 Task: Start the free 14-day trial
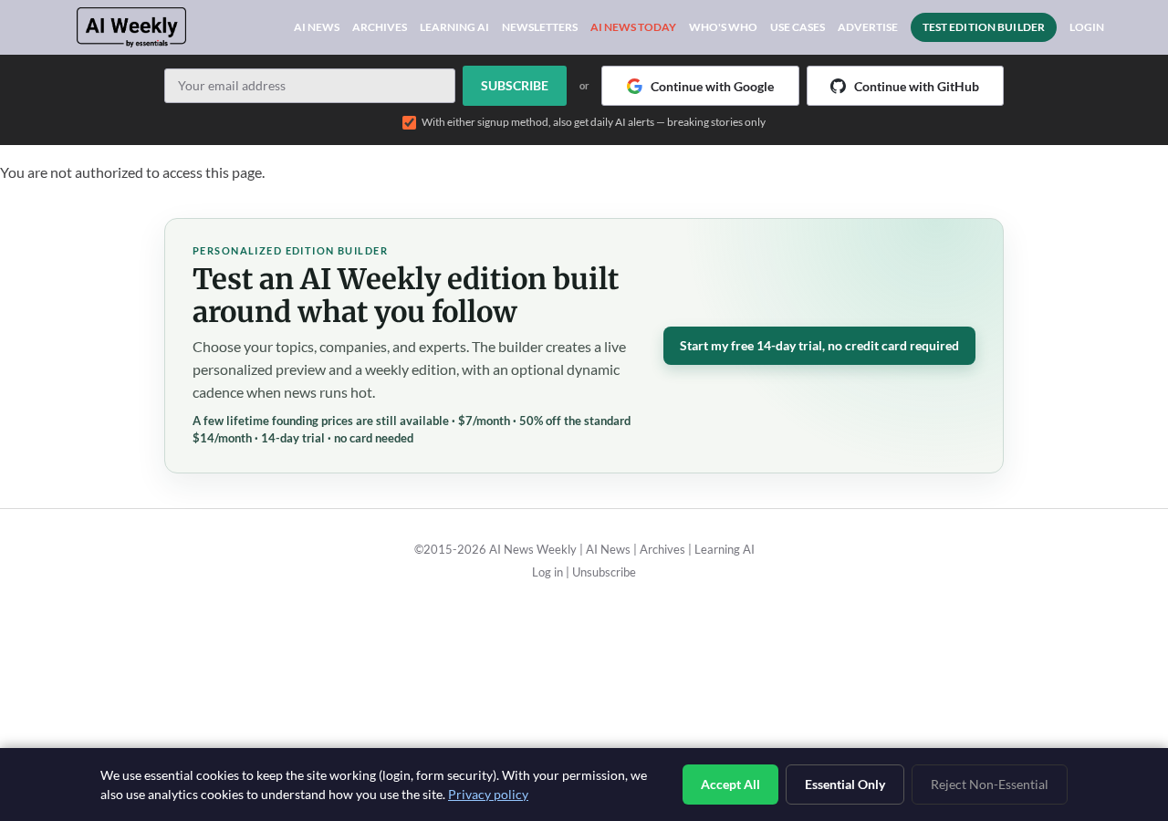coord(819,346)
